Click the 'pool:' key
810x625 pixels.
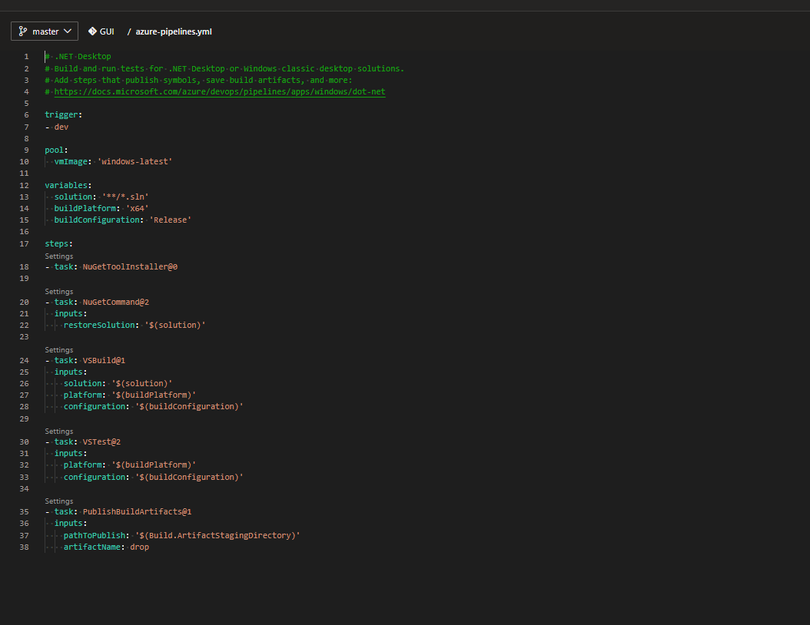click(56, 150)
